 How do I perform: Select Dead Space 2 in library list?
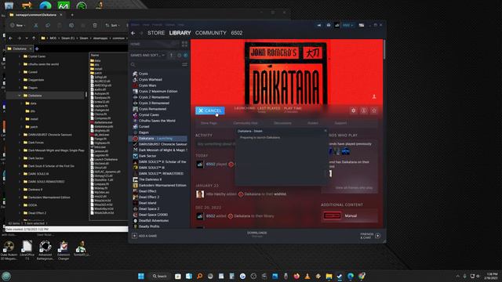[149, 209]
